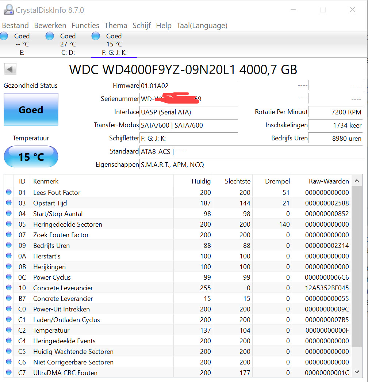This screenshot has width=368, height=382.
Task: Open the Thema menu
Action: (116, 26)
